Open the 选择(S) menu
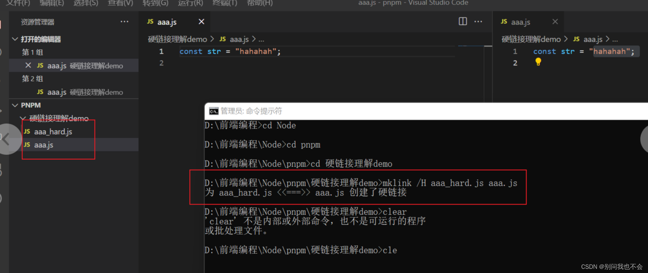The image size is (648, 273). [x=86, y=3]
